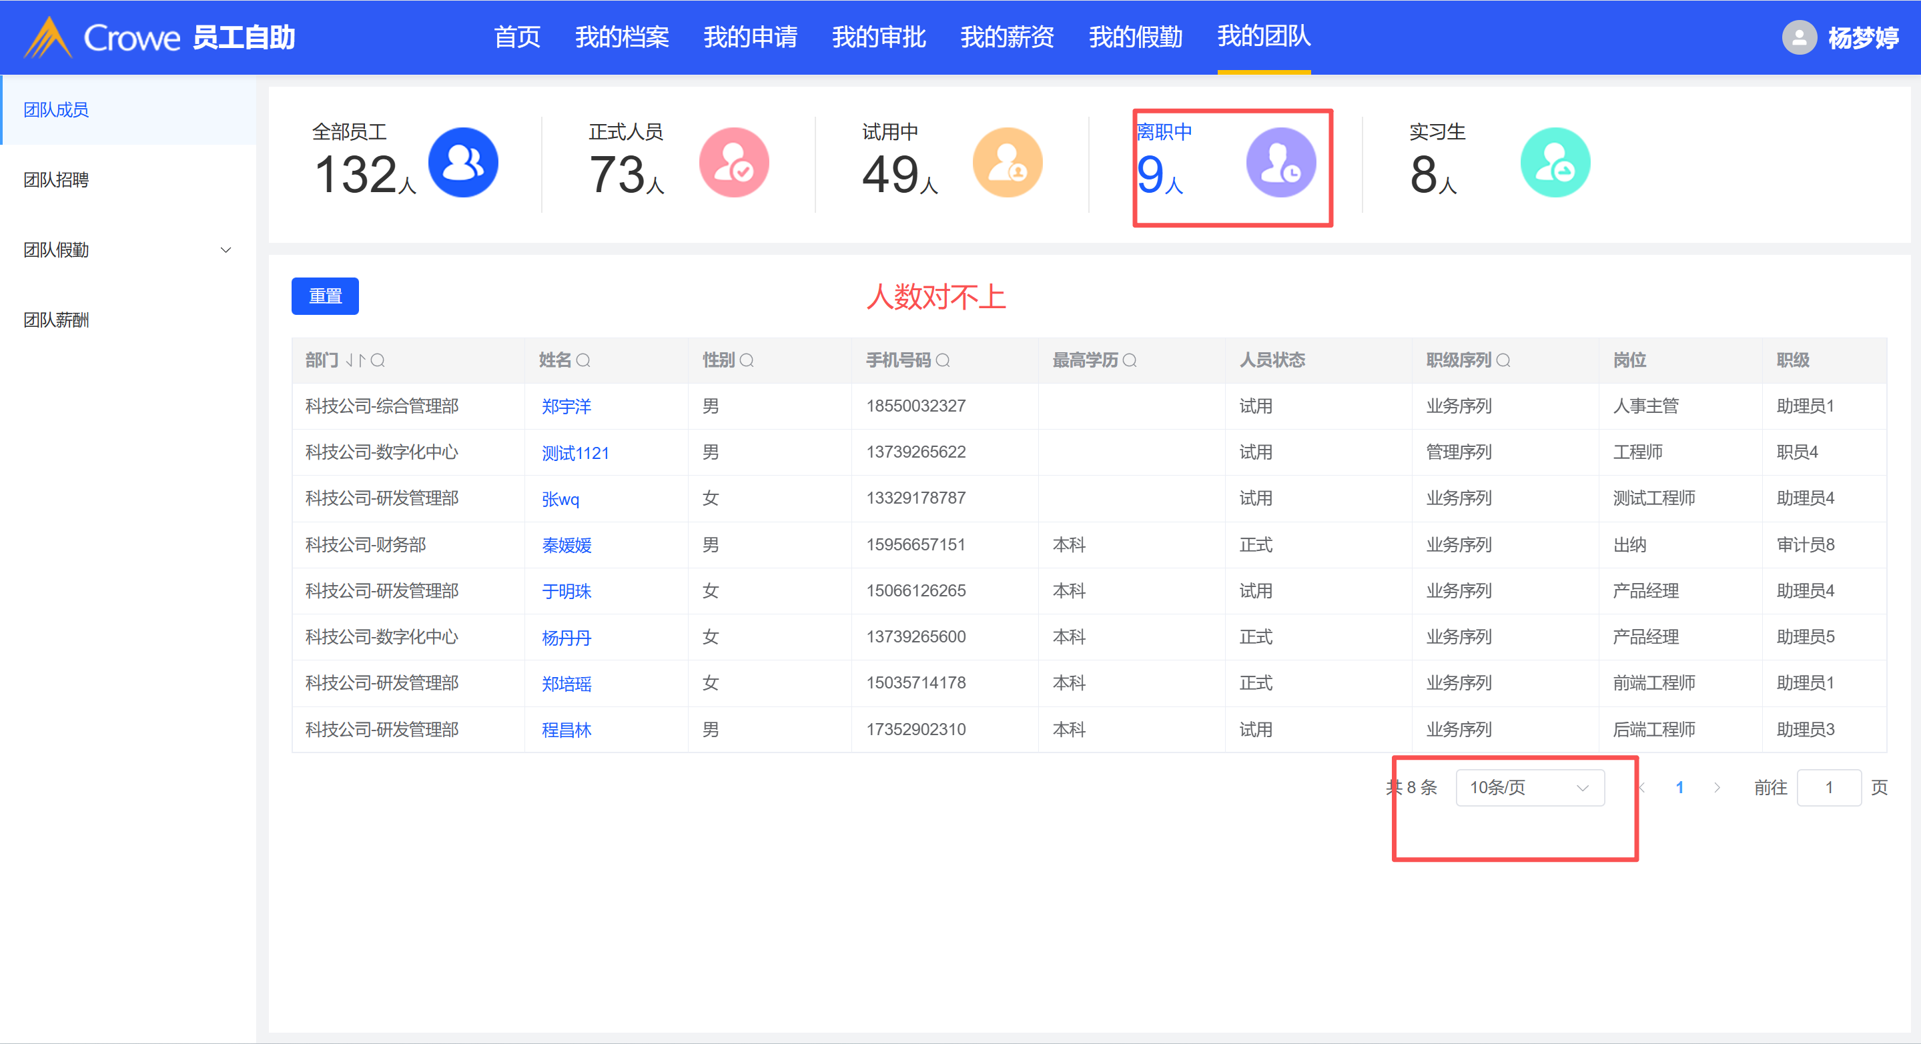Open the 10条/页 page size dropdown
This screenshot has height=1044, width=1921.
tap(1529, 787)
